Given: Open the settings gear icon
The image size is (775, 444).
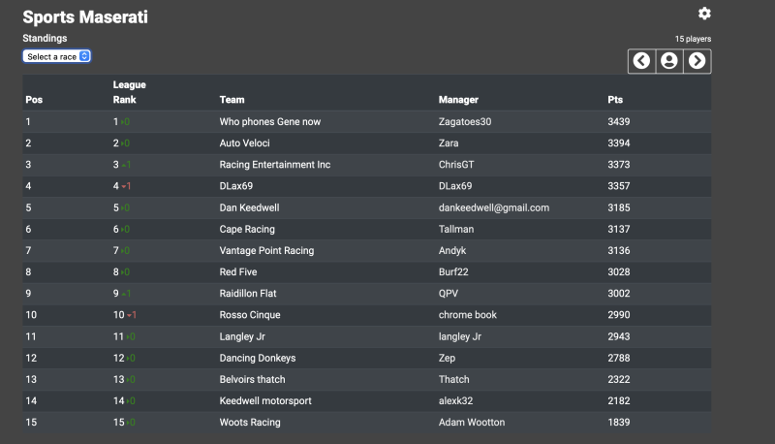Looking at the screenshot, I should [704, 14].
